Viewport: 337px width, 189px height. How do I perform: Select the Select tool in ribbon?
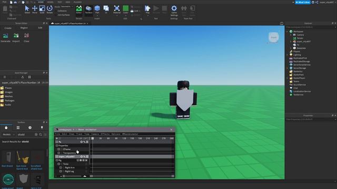coord(27,9)
